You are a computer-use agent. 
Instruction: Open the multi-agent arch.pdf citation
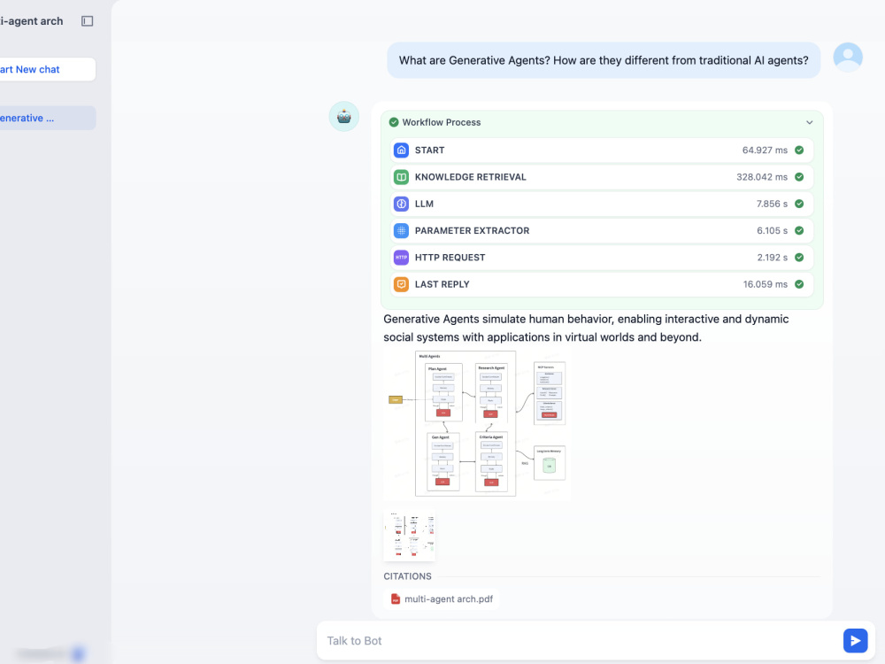(x=442, y=599)
